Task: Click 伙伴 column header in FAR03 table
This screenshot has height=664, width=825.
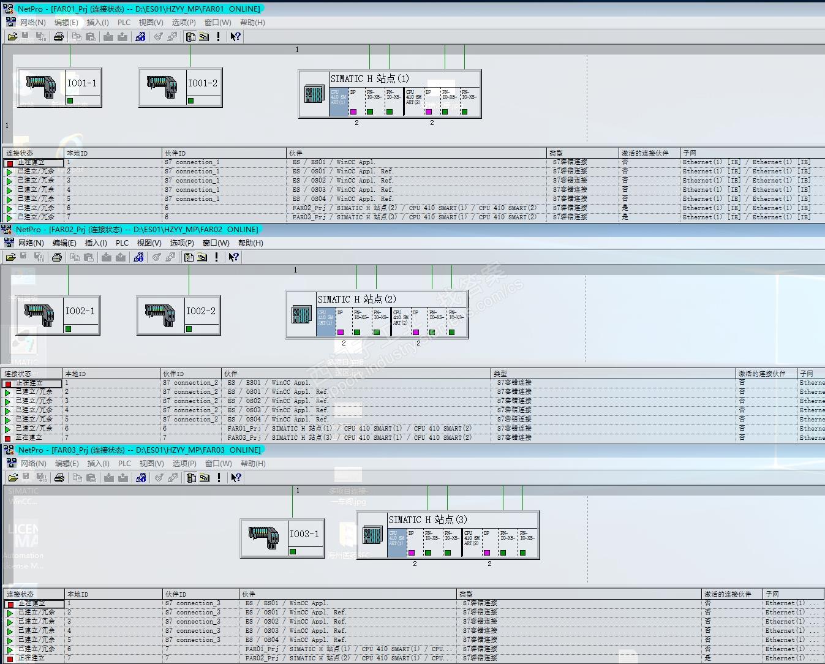Action: (x=348, y=594)
